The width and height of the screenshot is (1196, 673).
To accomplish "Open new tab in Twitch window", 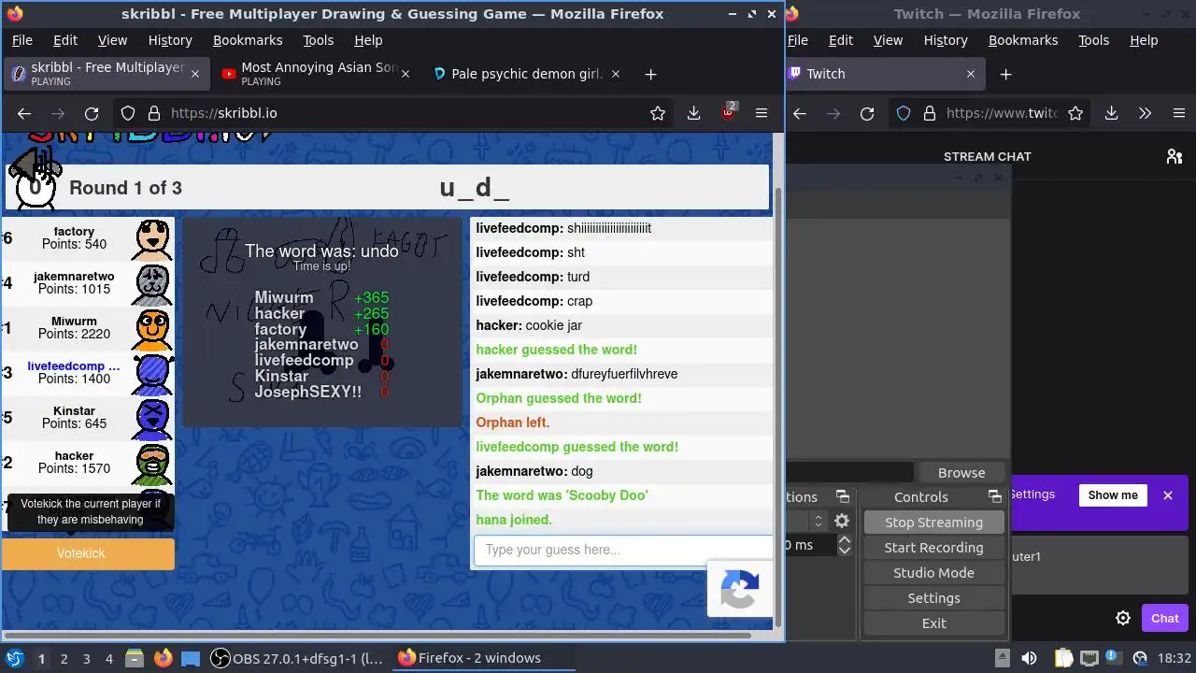I will (x=1005, y=74).
